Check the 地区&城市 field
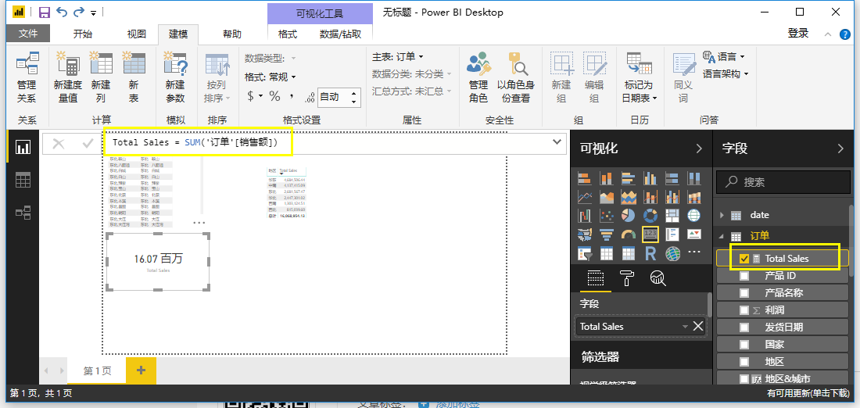This screenshot has height=408, width=860. point(744,379)
